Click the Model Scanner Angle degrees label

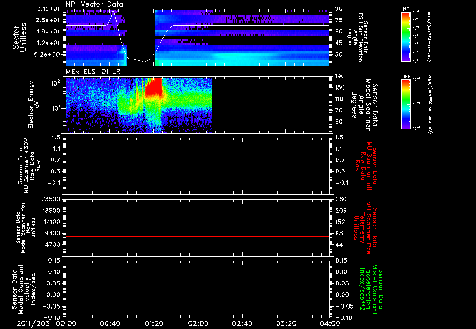[364, 105]
